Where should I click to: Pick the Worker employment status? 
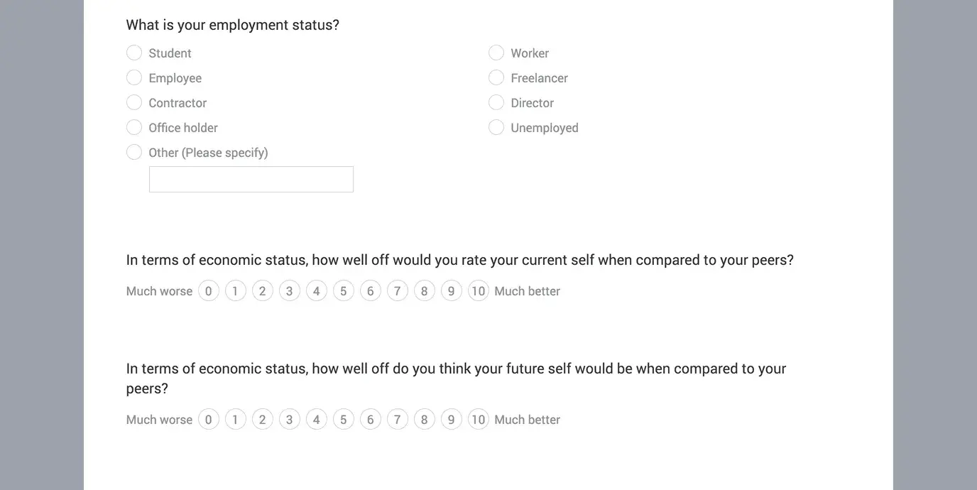coord(496,53)
